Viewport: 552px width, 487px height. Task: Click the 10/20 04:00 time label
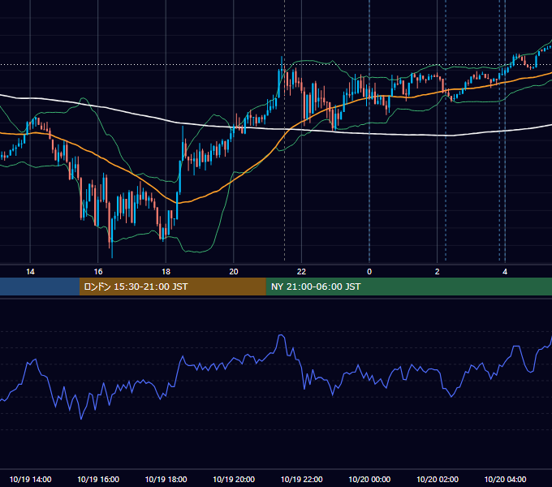pyautogui.click(x=505, y=479)
